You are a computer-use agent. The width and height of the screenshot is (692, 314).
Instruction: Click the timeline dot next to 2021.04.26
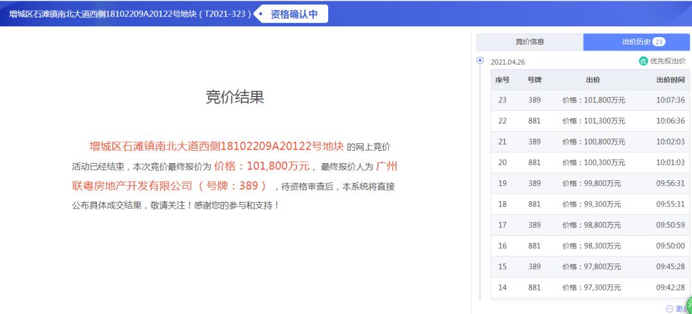480,60
